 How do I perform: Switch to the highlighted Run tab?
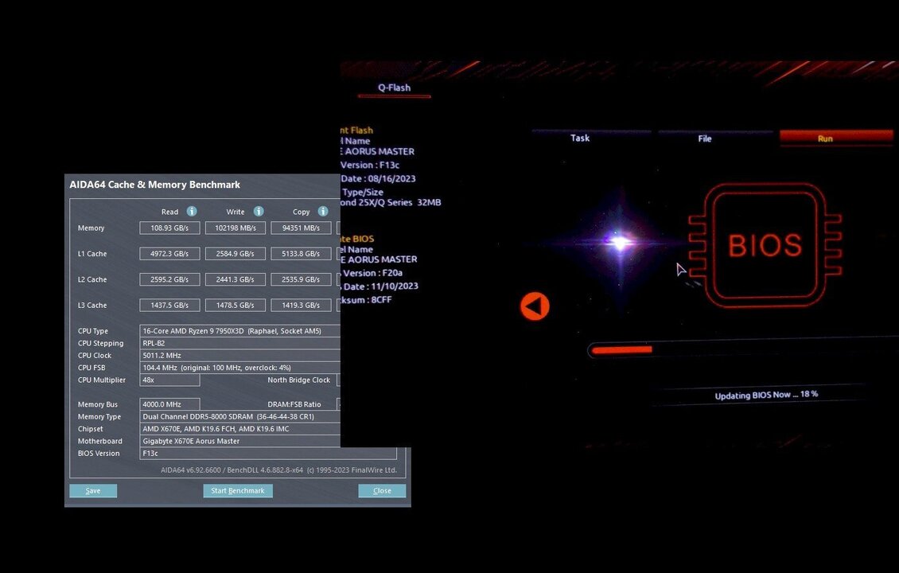825,138
